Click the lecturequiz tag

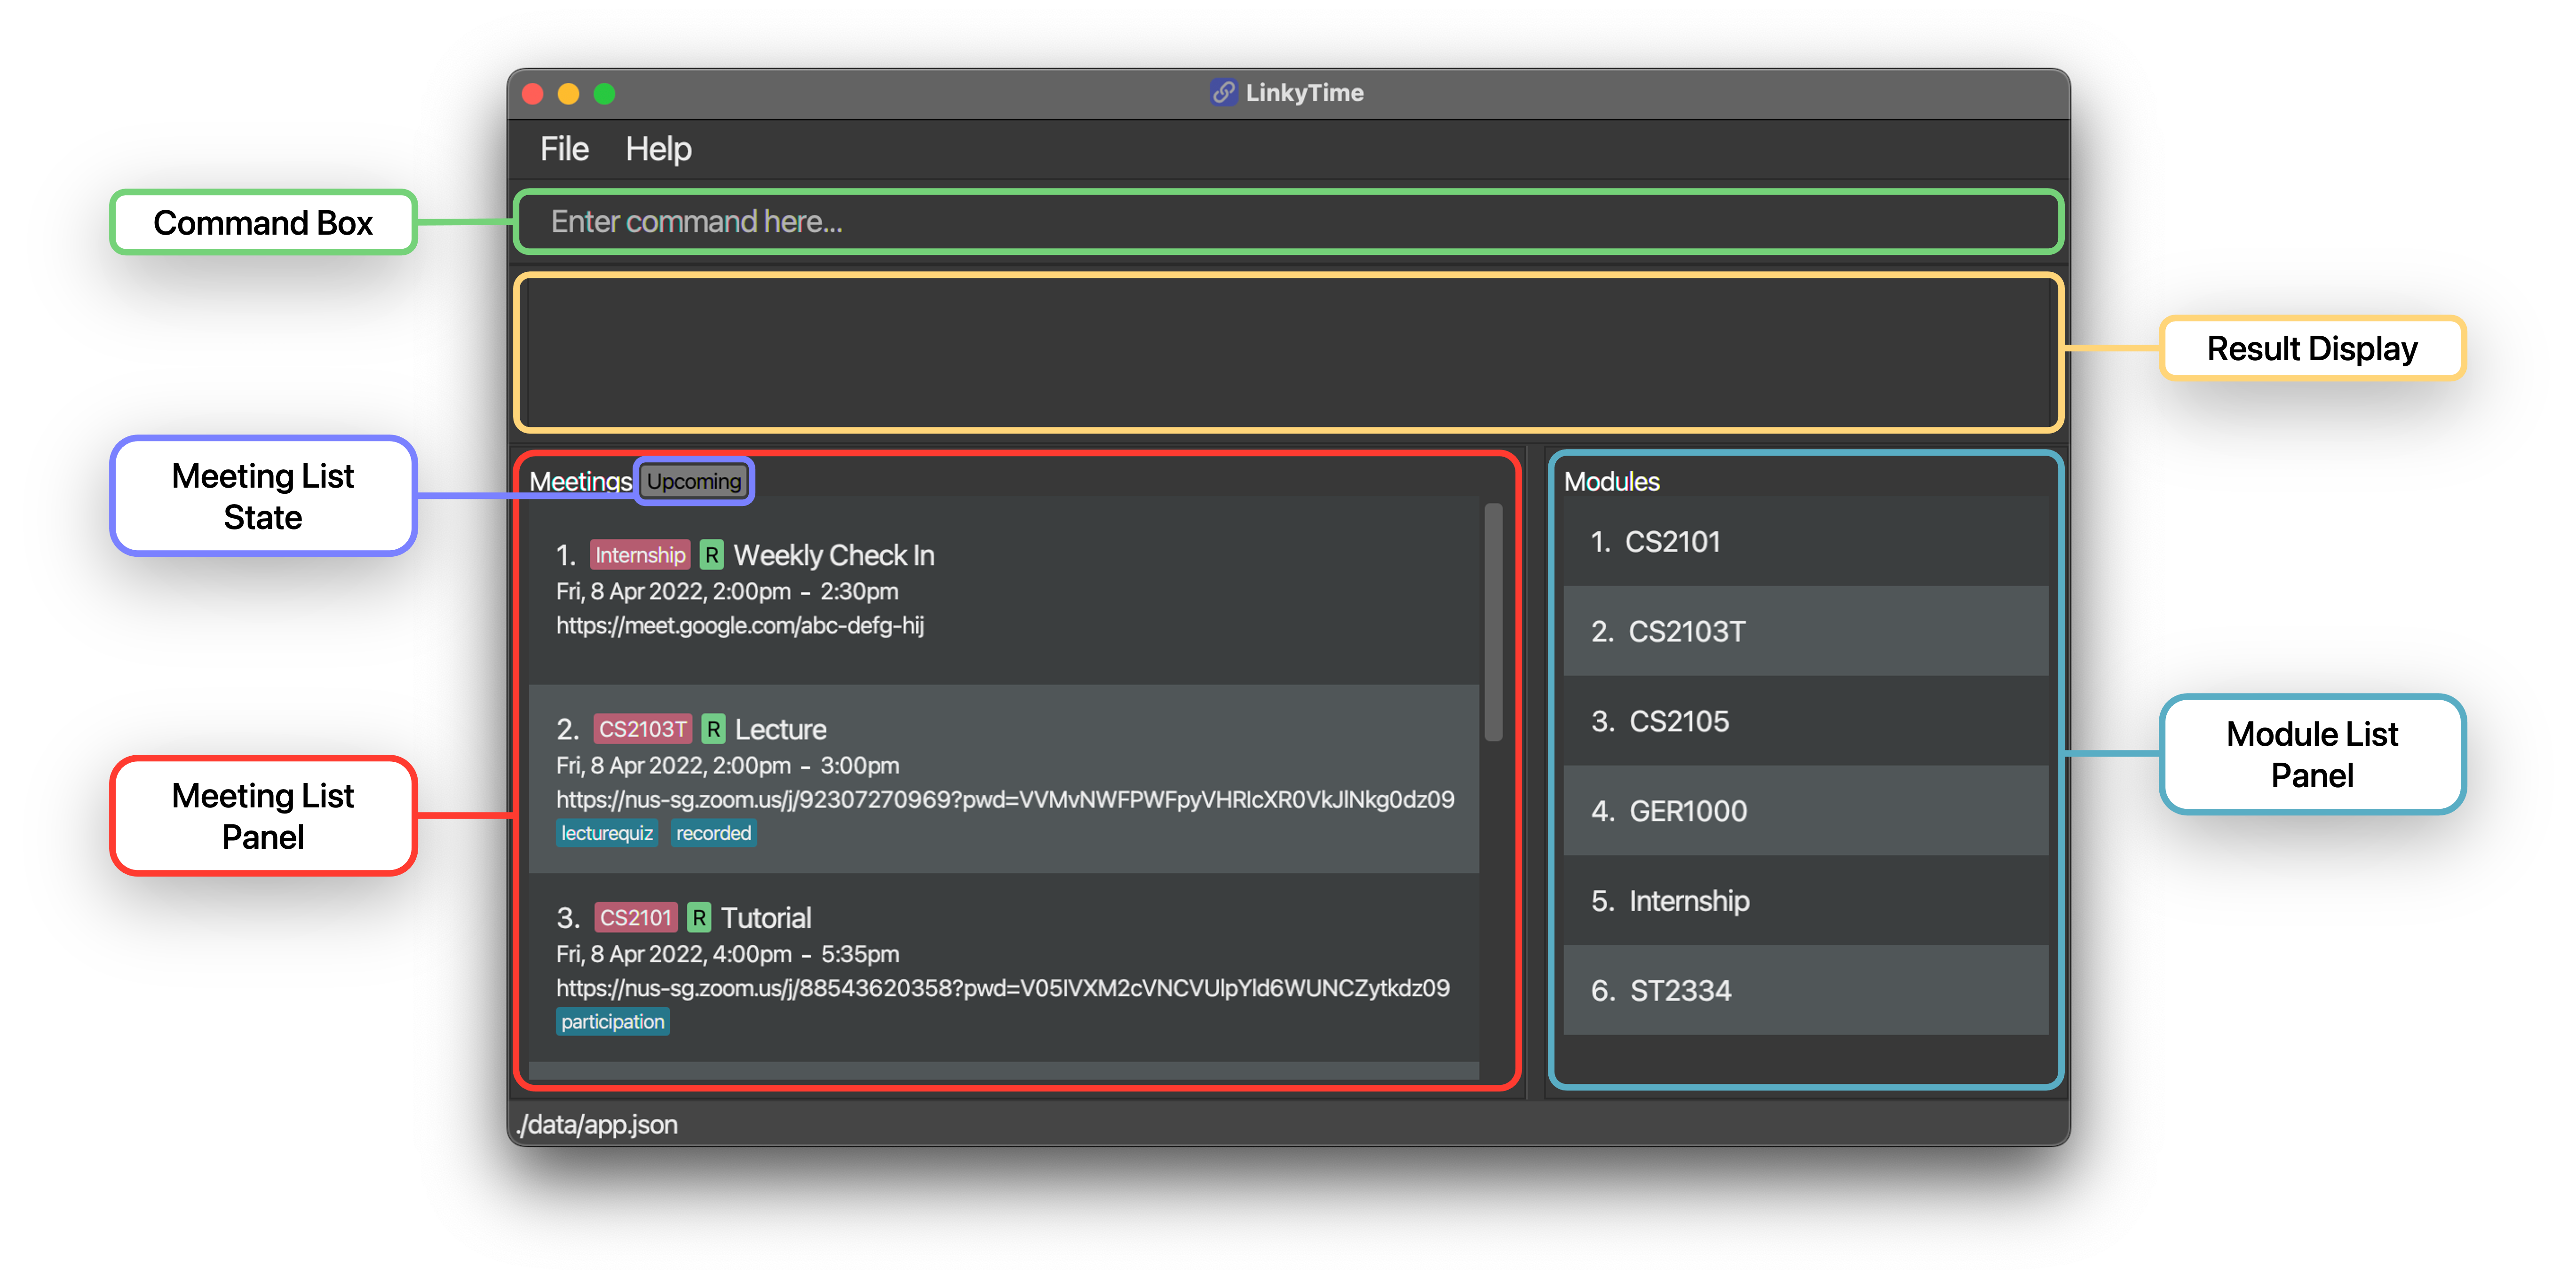tap(607, 833)
